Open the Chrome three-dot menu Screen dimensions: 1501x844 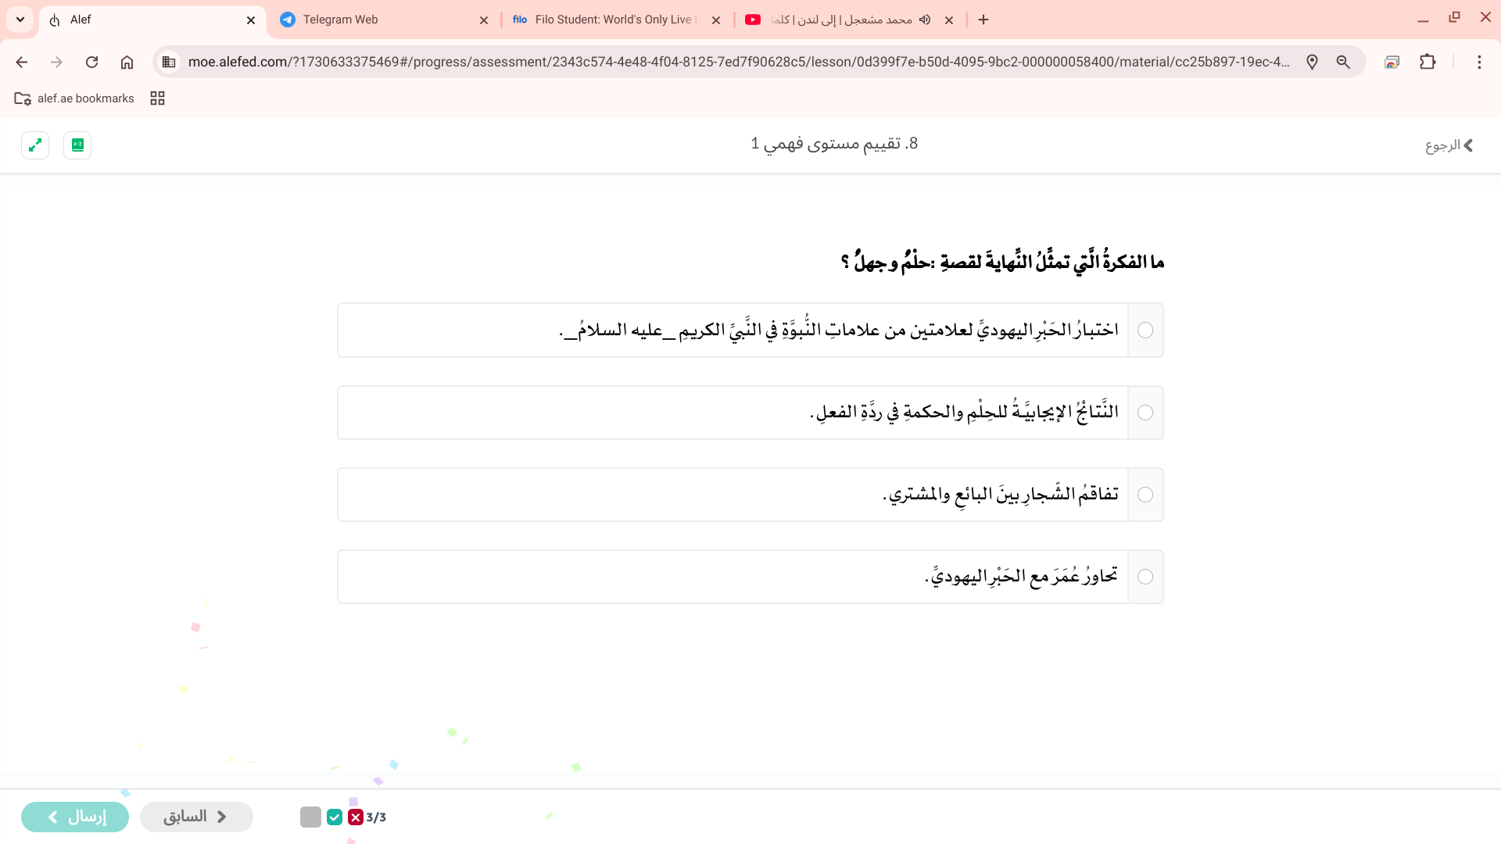click(x=1479, y=62)
